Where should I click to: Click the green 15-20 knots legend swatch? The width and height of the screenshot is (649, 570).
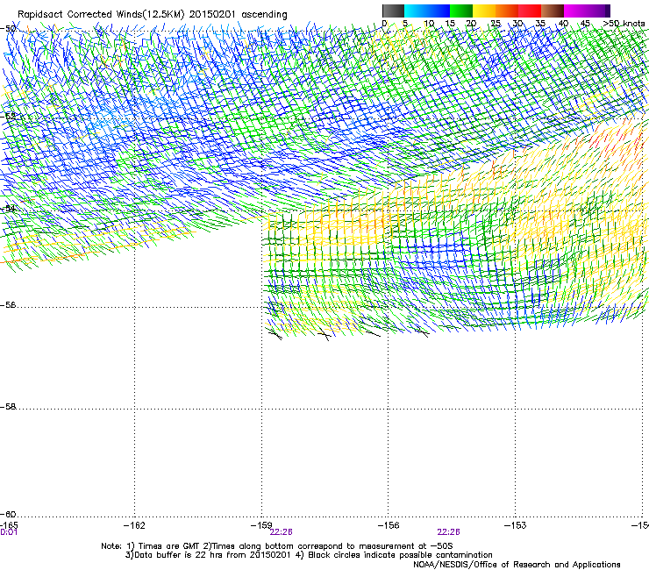coord(461,11)
